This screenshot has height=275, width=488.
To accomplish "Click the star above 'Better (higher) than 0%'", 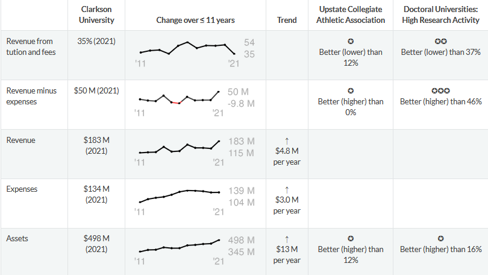I will 350,90.
